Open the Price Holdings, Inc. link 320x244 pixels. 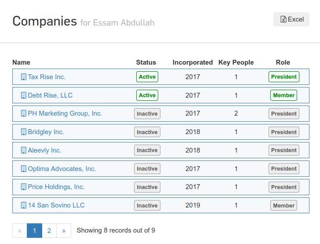pos(56,186)
